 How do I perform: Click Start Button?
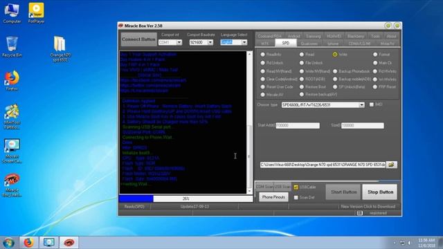pyautogui.click(x=343, y=192)
